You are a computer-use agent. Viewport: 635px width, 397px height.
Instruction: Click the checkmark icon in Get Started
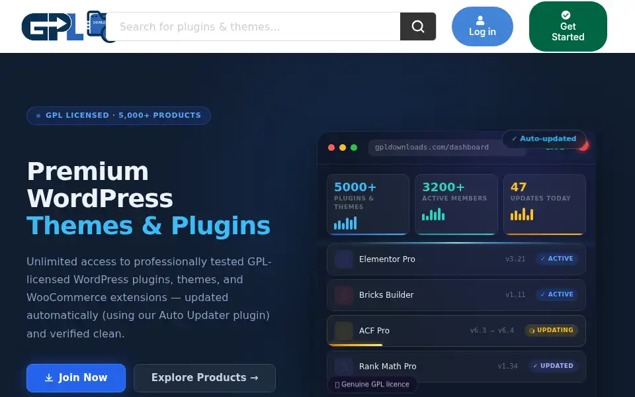point(566,15)
